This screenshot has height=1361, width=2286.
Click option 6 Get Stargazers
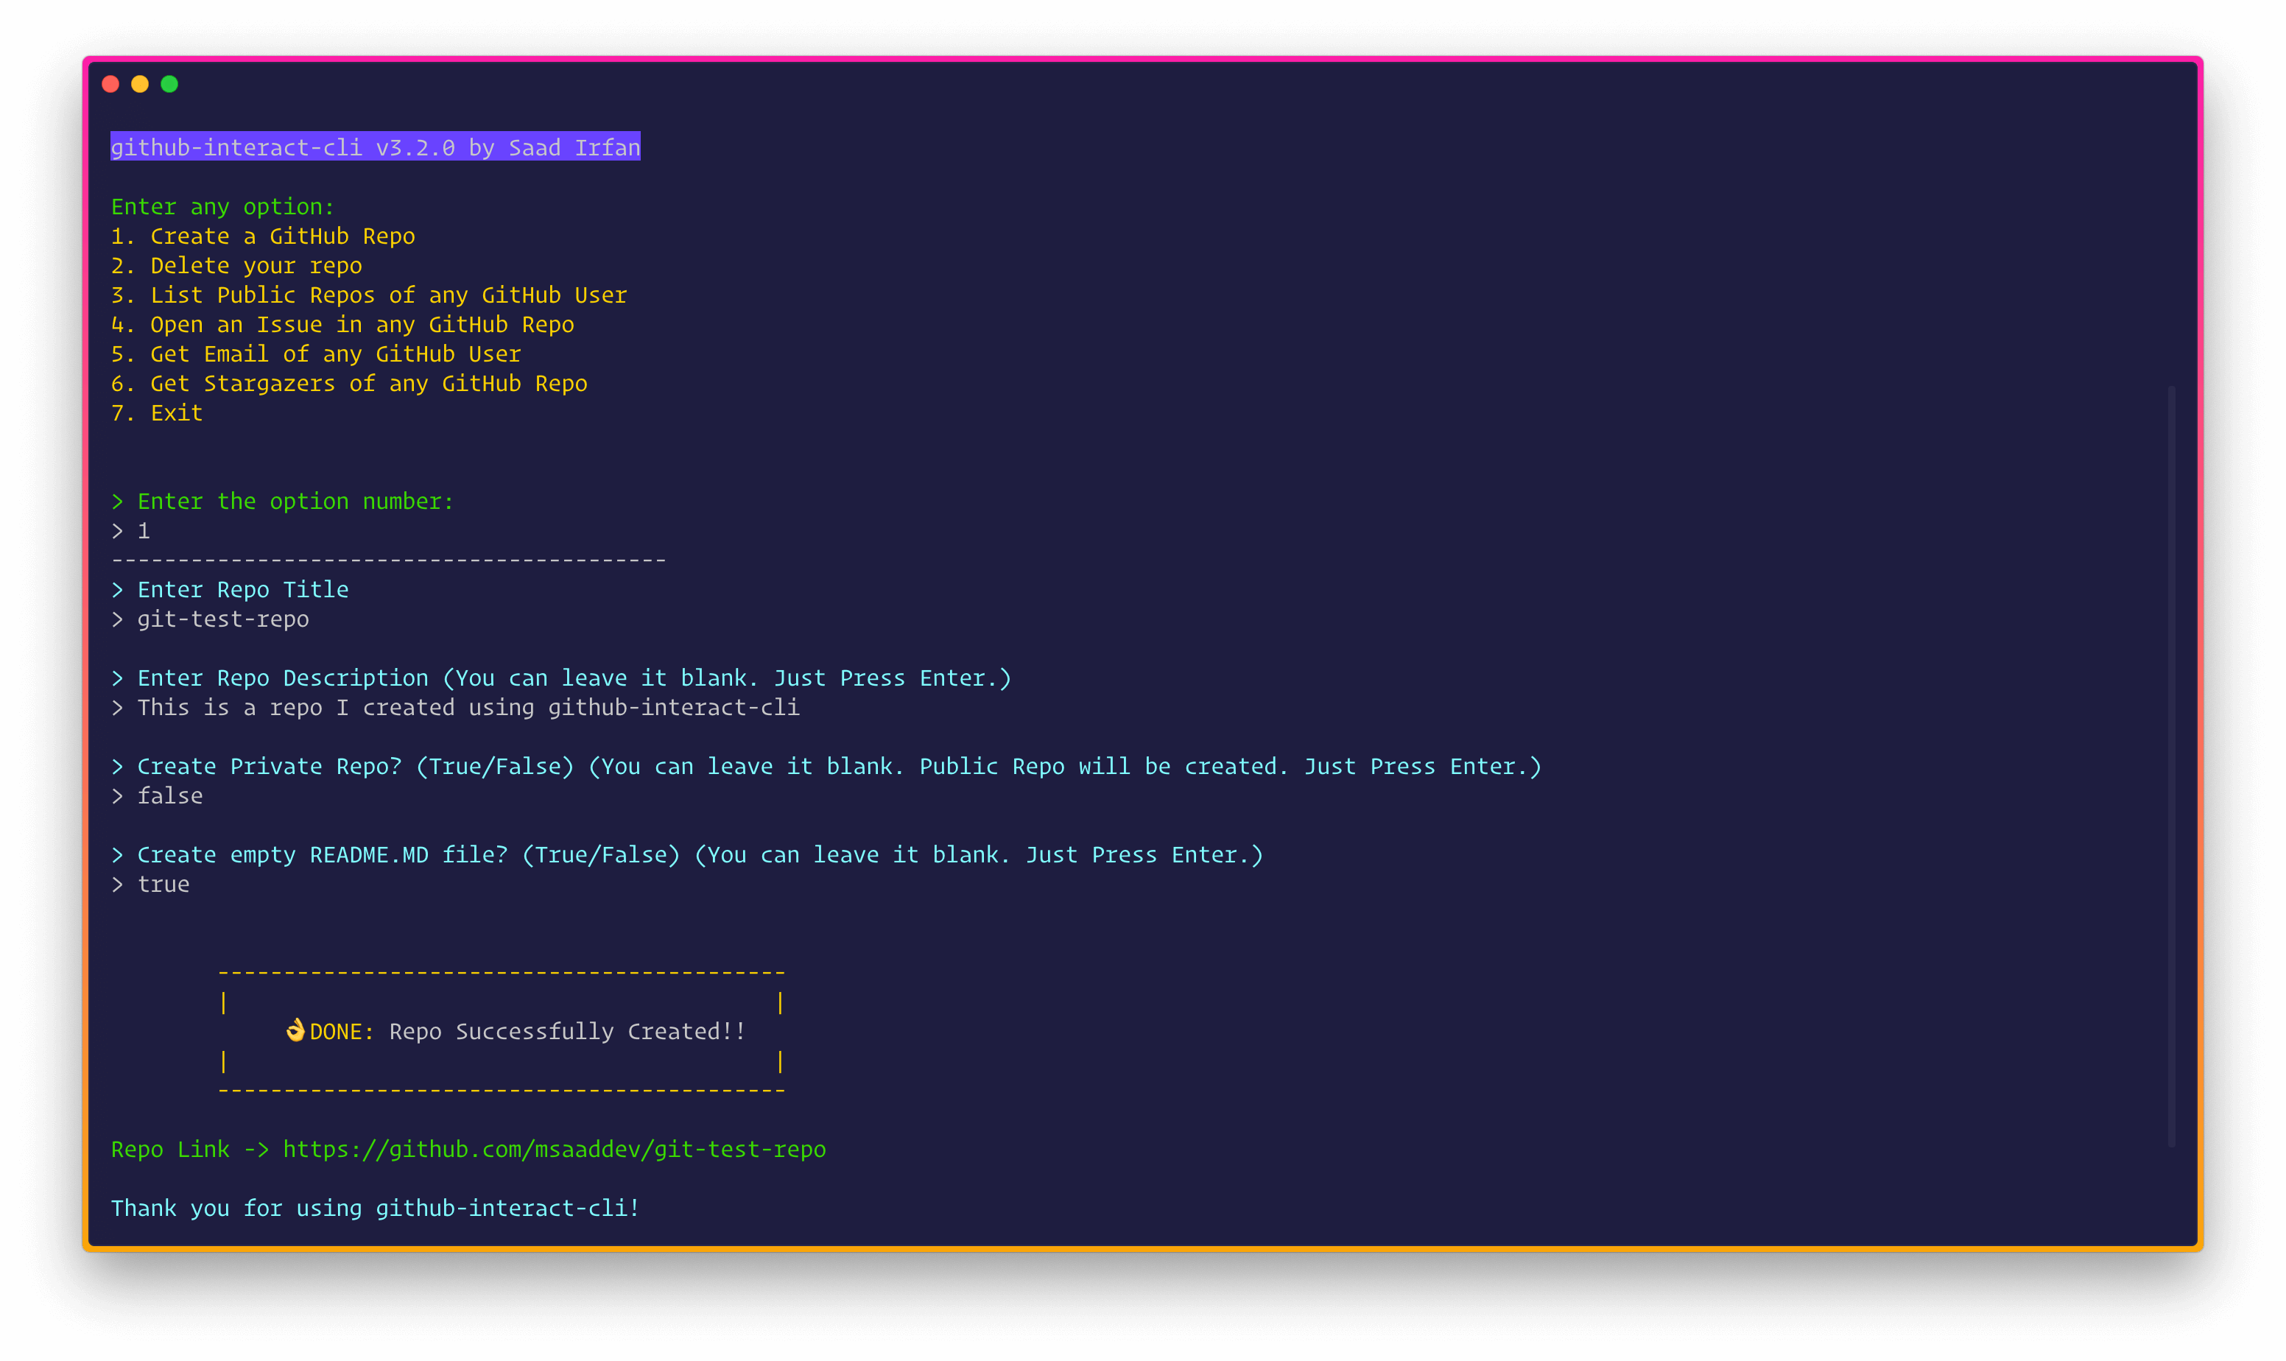[x=348, y=384]
